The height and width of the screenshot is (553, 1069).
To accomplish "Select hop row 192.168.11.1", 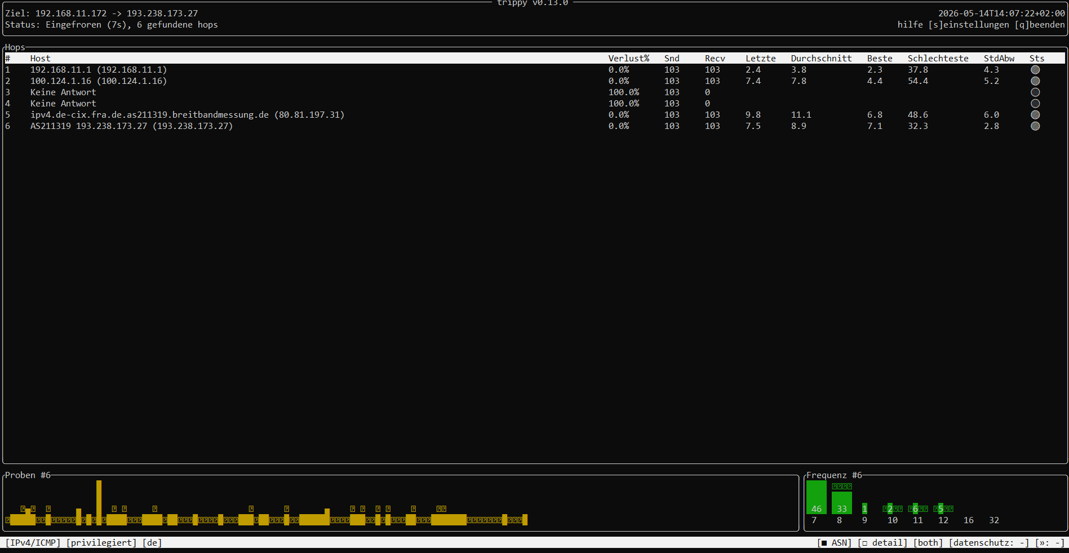I will pyautogui.click(x=535, y=70).
